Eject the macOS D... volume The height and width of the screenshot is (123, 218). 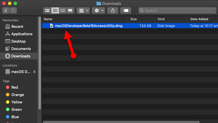(x=34, y=72)
